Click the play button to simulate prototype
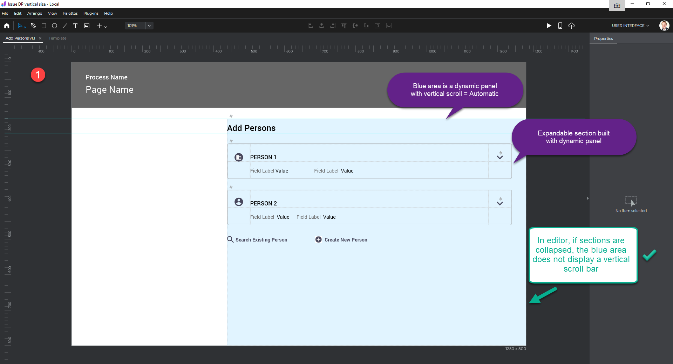This screenshot has width=673, height=364. pos(549,26)
